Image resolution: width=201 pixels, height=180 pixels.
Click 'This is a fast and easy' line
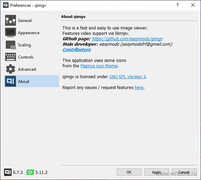pyautogui.click(x=105, y=28)
